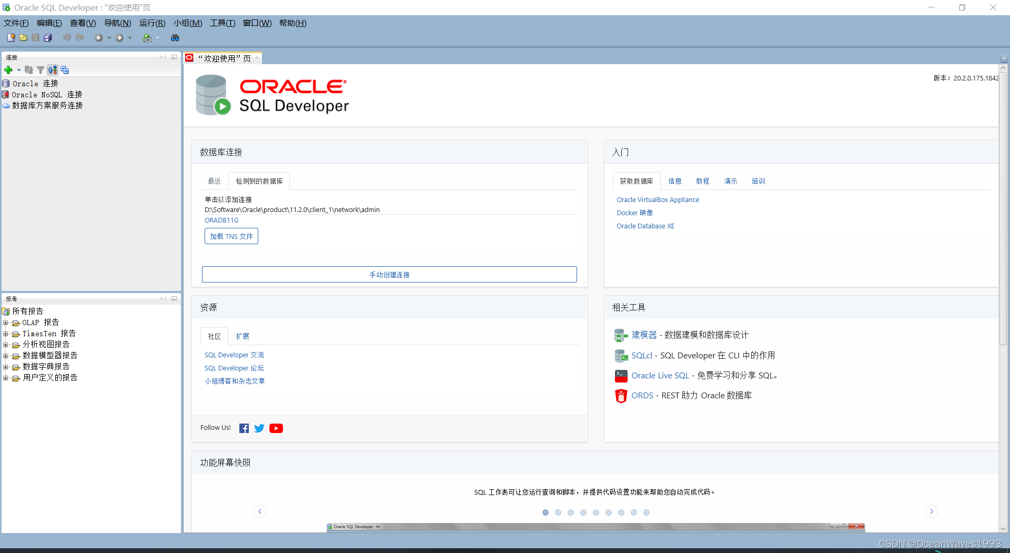Go to previous feature screenshot
Image resolution: width=1010 pixels, height=553 pixels.
(x=260, y=511)
